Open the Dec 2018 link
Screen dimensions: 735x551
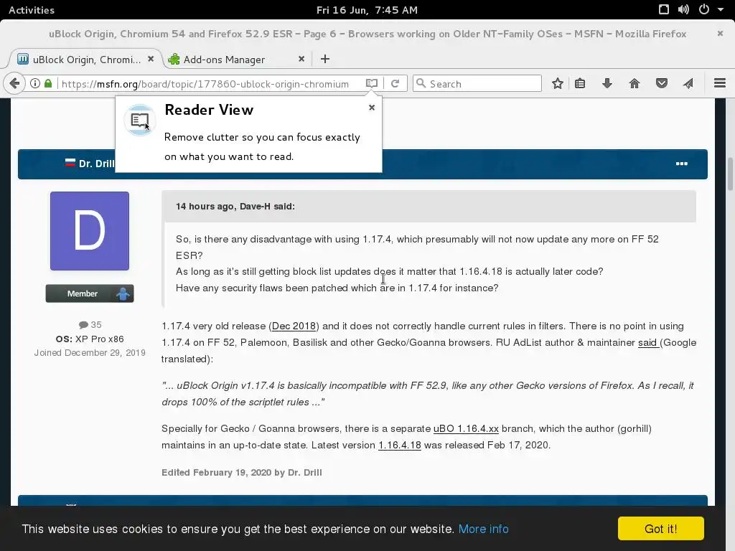(294, 326)
